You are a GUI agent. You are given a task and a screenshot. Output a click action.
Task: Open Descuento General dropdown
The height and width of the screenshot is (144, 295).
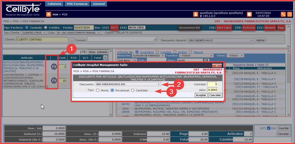tap(221, 40)
